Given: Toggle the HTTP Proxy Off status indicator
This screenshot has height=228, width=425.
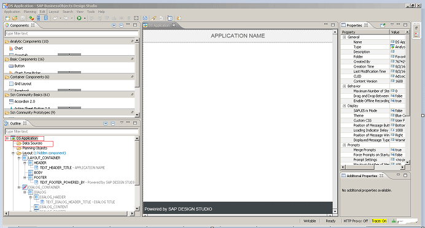Looking at the screenshot, I should [356, 221].
